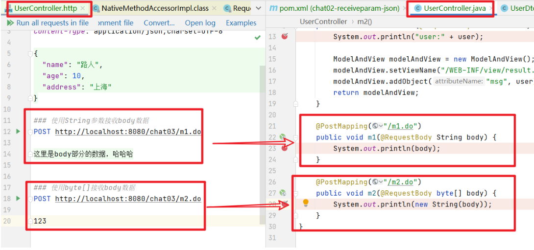Click the green inspection checkmark in the HTTP editor
Image resolution: width=534 pixels, height=250 pixels.
tap(258, 38)
